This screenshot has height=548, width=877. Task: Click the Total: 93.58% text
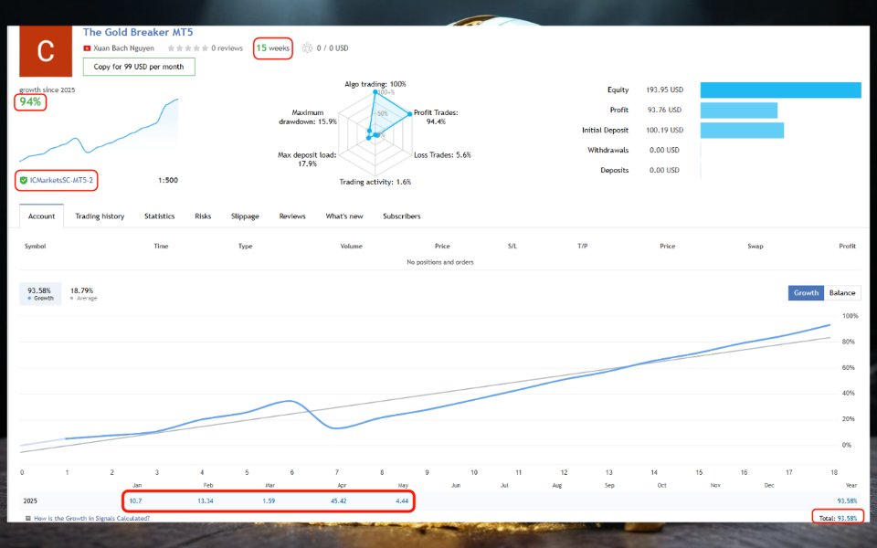pyautogui.click(x=838, y=519)
